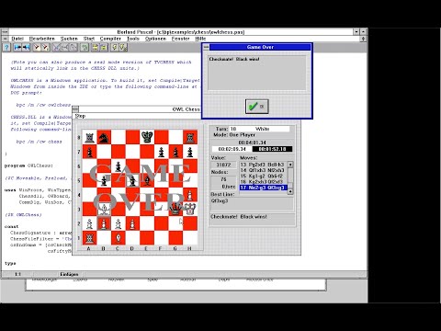Click the Help question mark toolbar icon

6,47
